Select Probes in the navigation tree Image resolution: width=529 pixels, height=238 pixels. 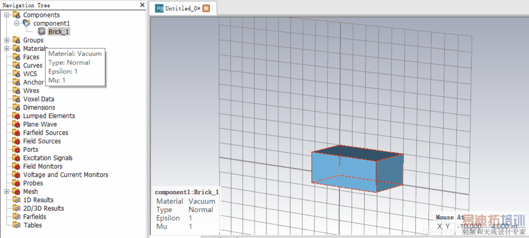pos(33,183)
